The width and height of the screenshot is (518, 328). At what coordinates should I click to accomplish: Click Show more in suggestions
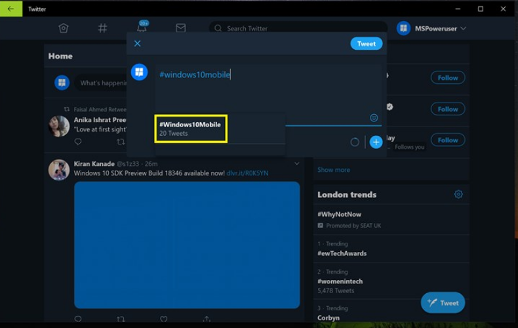(333, 170)
